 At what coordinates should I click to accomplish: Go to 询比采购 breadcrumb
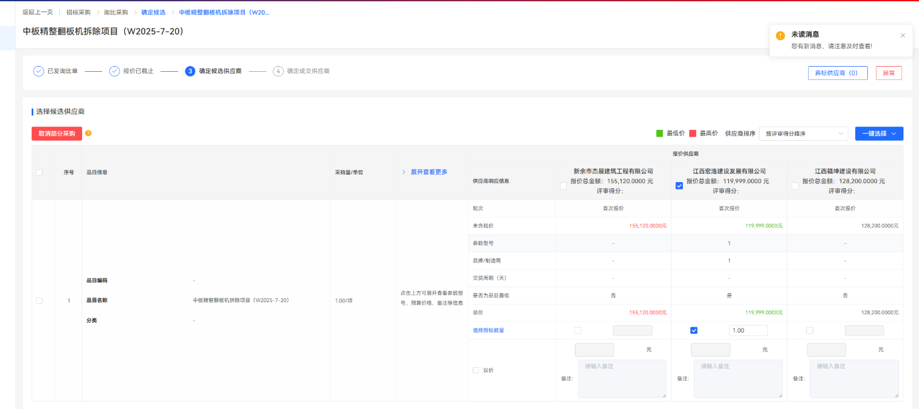(x=115, y=12)
